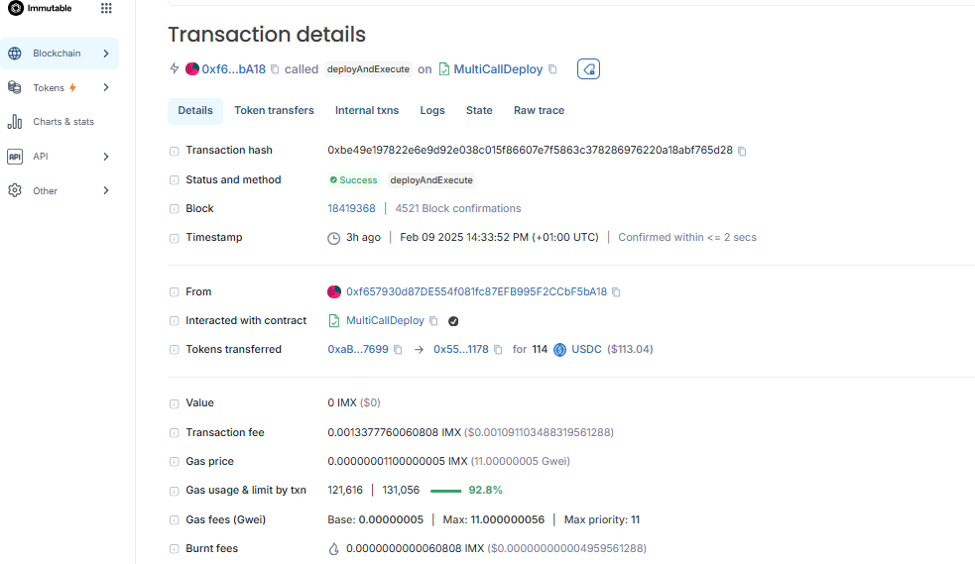Click the USDC token icon
975x564 pixels.
(559, 350)
